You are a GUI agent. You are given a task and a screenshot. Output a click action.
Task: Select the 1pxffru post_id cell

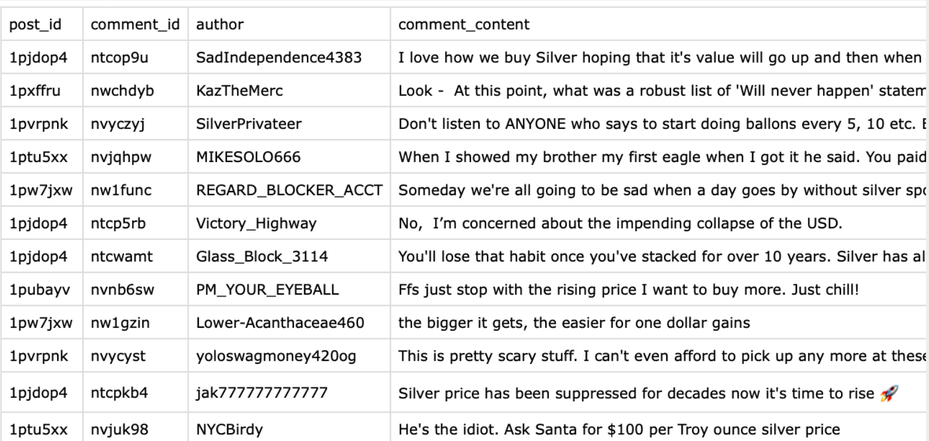click(x=35, y=91)
